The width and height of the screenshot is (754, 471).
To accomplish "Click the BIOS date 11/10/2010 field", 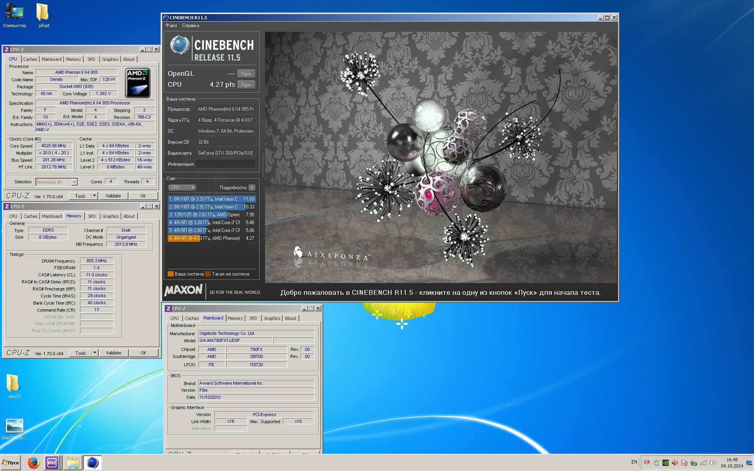I will 256,397.
